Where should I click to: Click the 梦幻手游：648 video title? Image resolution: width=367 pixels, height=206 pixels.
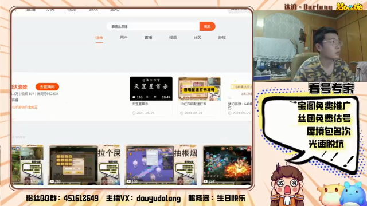pyautogui.click(x=240, y=106)
